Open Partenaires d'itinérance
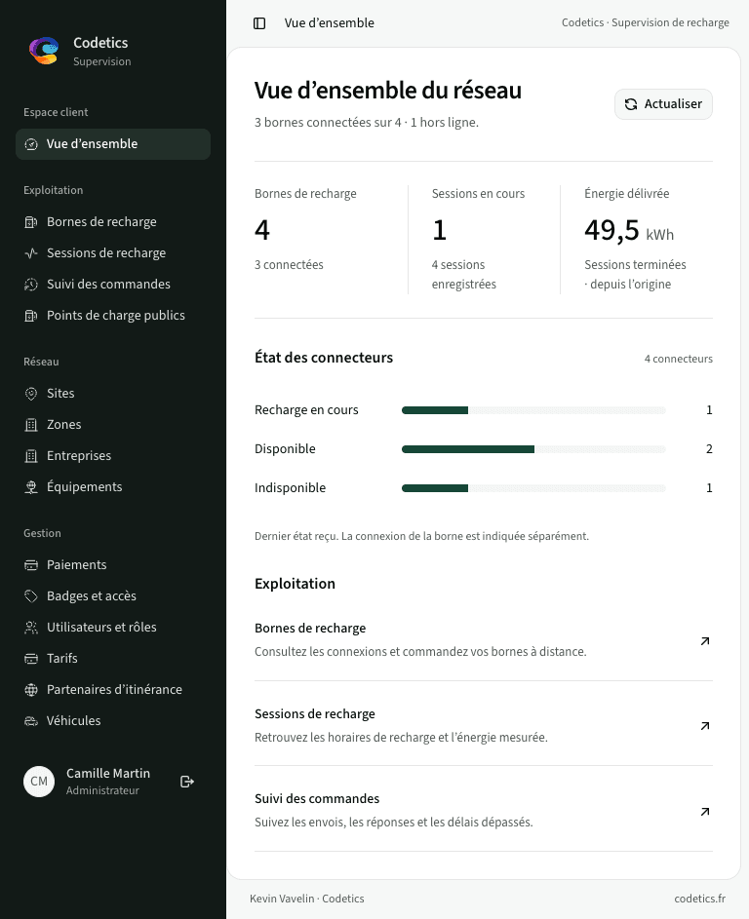 [113, 690]
